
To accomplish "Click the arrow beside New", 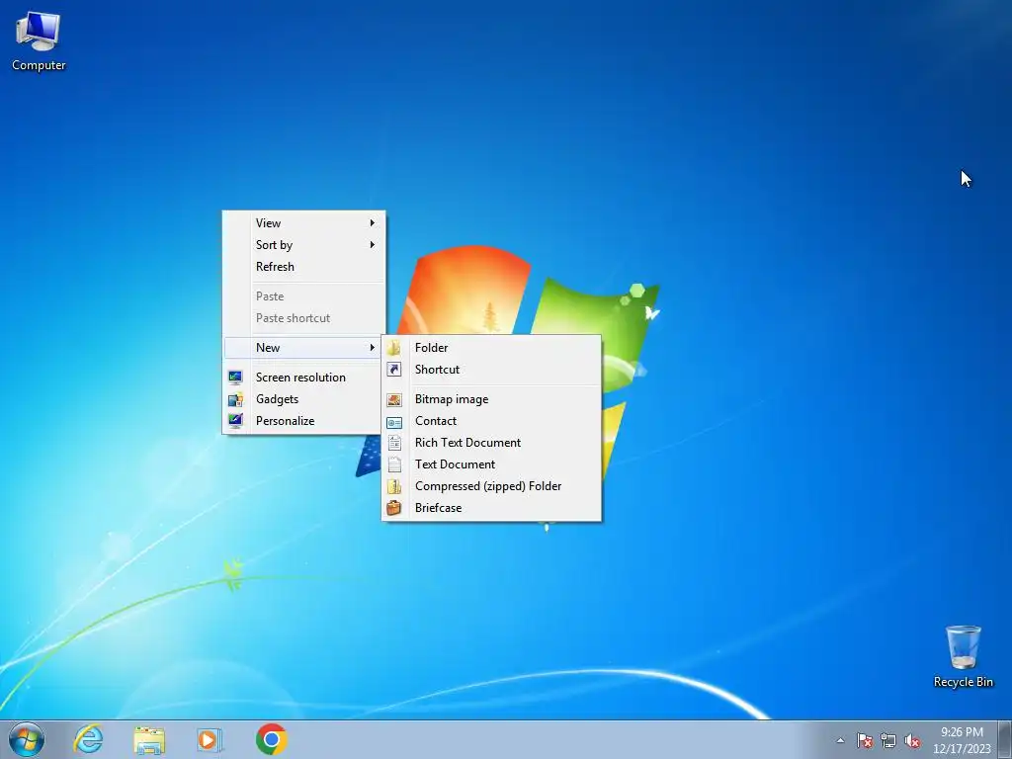I will click(373, 347).
